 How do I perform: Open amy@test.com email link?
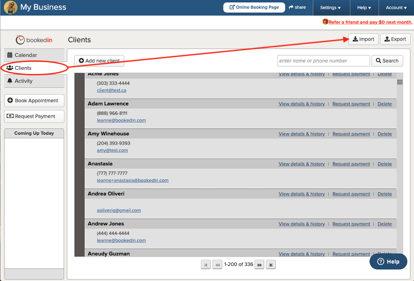click(x=112, y=150)
